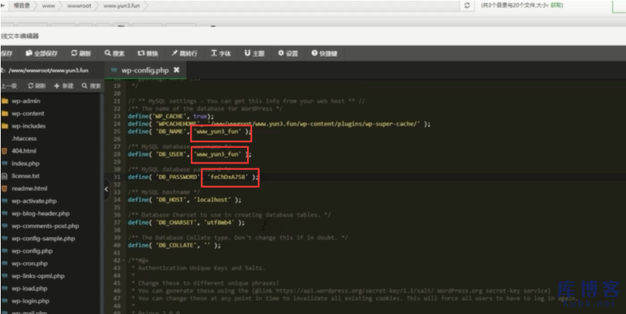Viewport: 626px width, 314px height.
Task: Open the 替换 replace tool
Action: point(148,53)
